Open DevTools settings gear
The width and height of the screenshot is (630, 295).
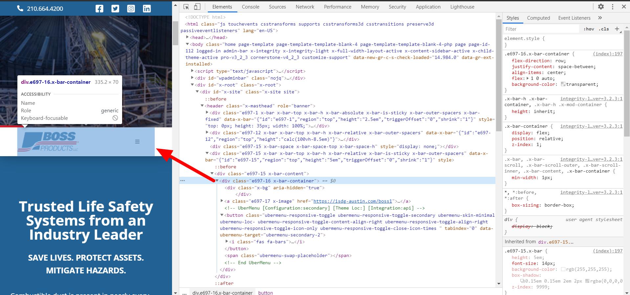click(601, 7)
